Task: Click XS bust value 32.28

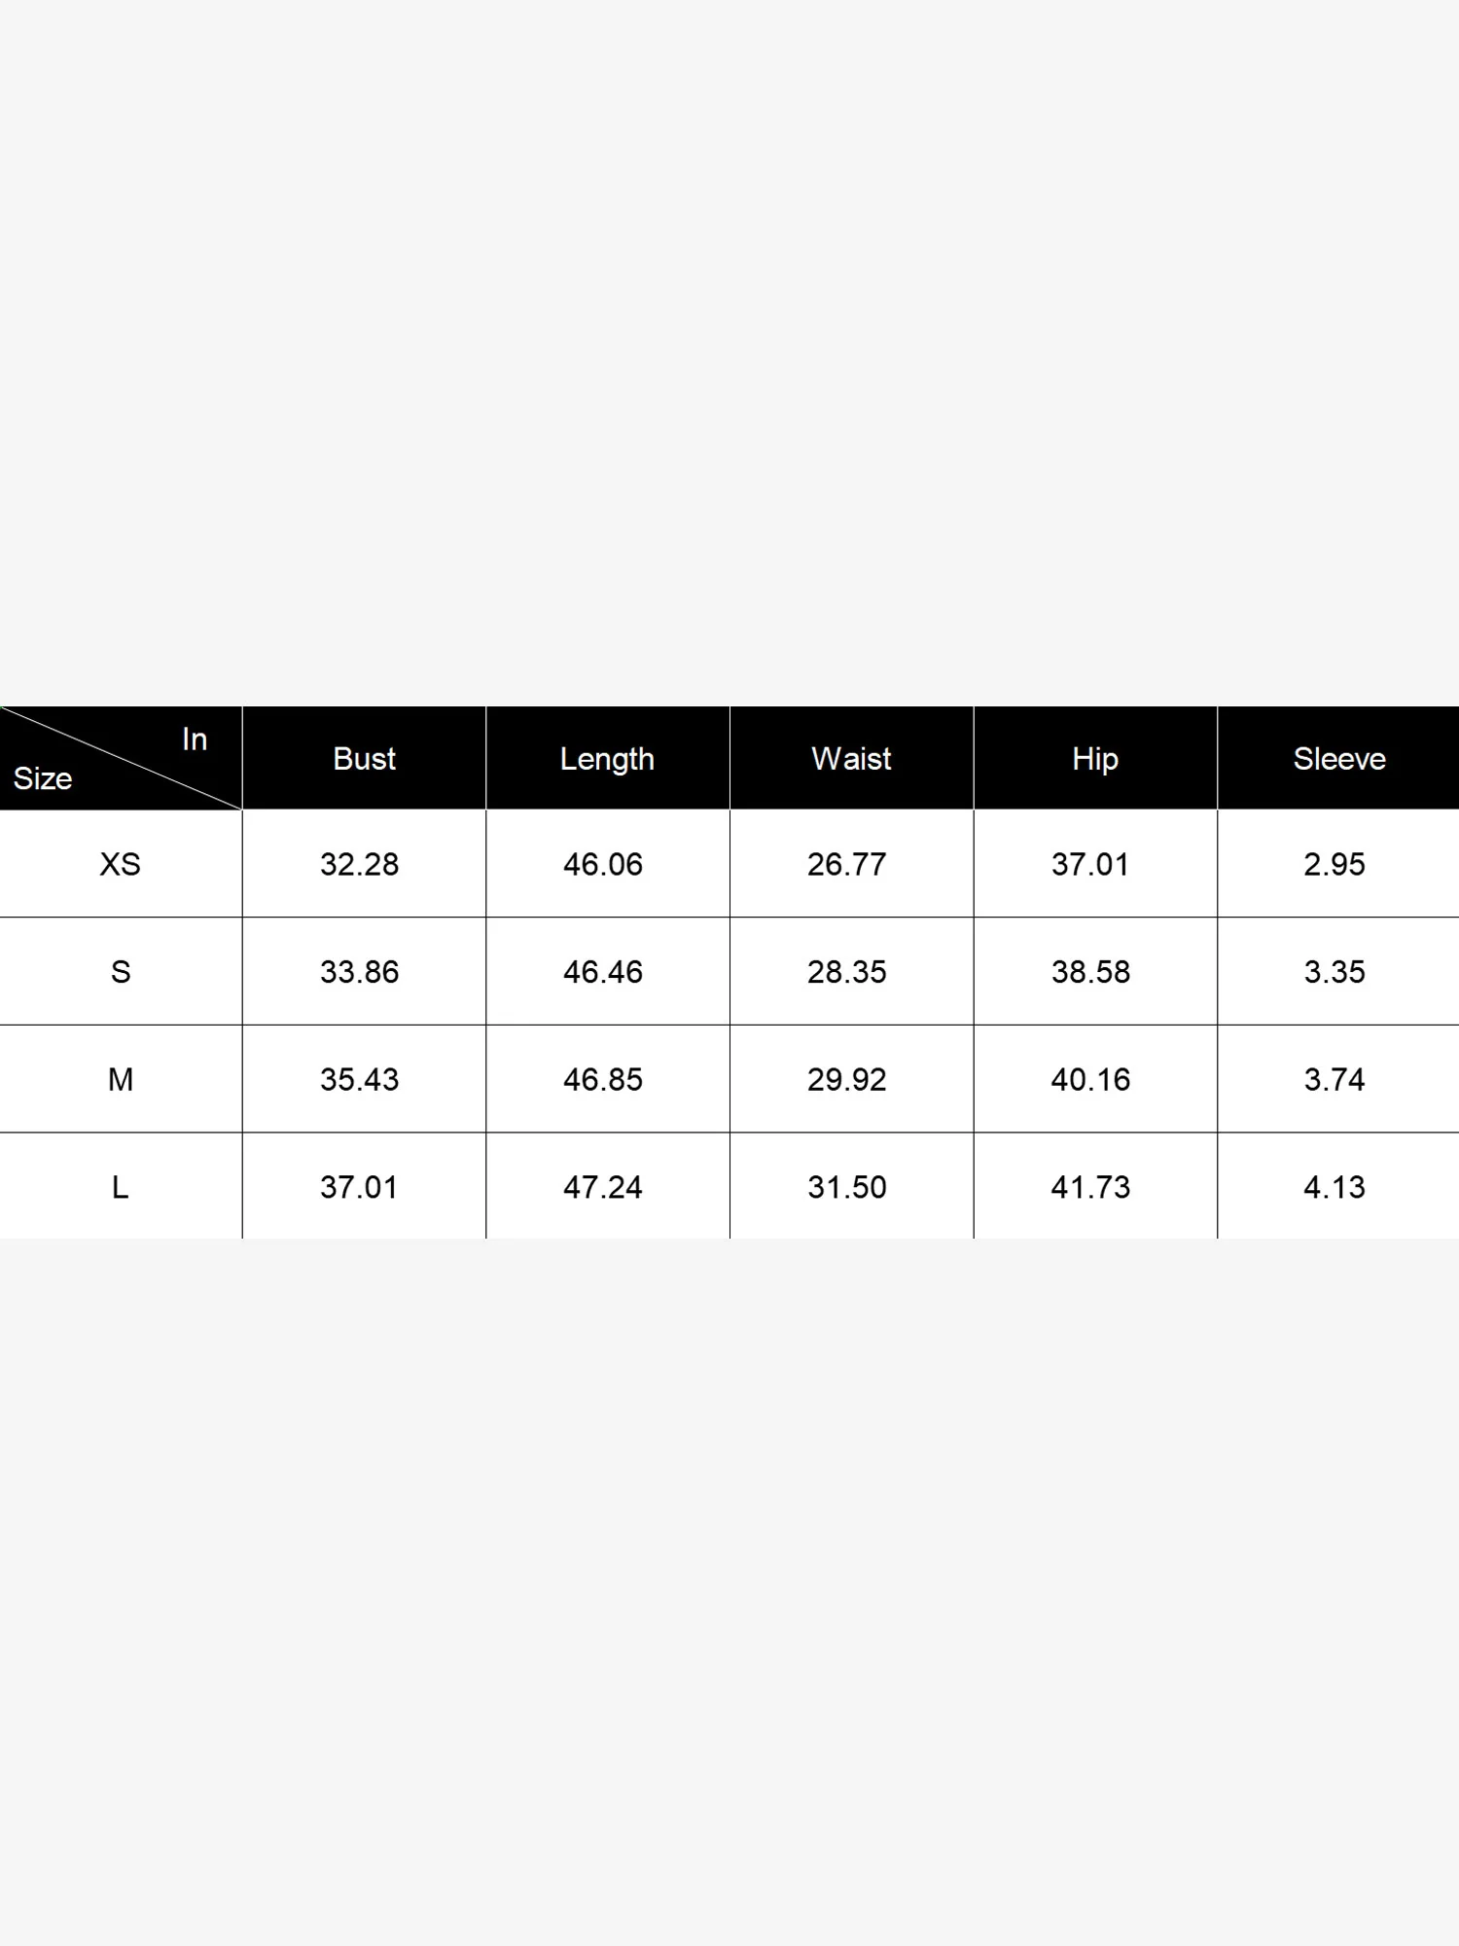Action: [360, 864]
